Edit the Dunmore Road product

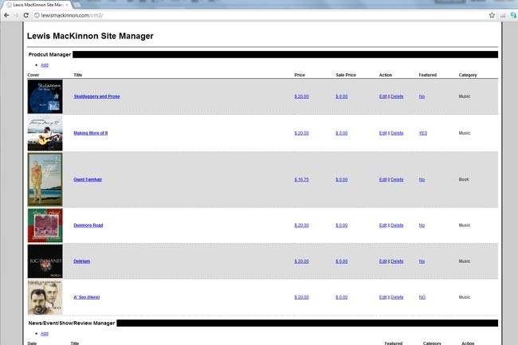pyautogui.click(x=383, y=225)
